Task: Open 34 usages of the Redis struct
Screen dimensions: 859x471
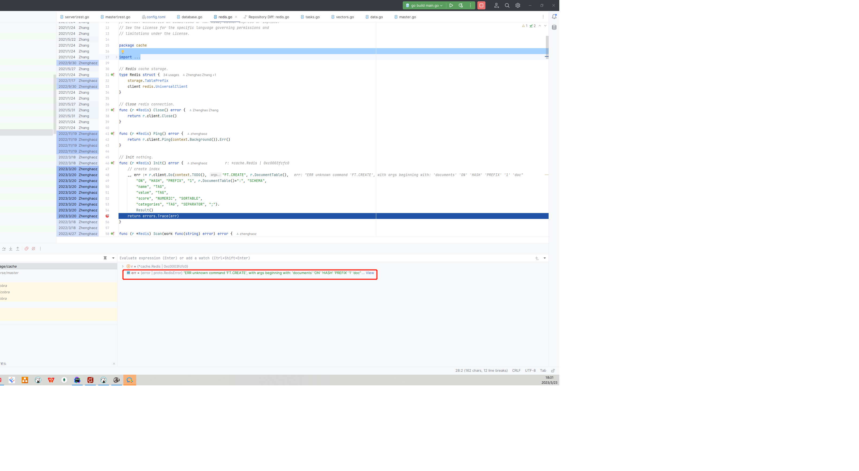Action: (171, 75)
